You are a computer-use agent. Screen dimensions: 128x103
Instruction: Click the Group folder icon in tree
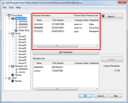point(13,33)
